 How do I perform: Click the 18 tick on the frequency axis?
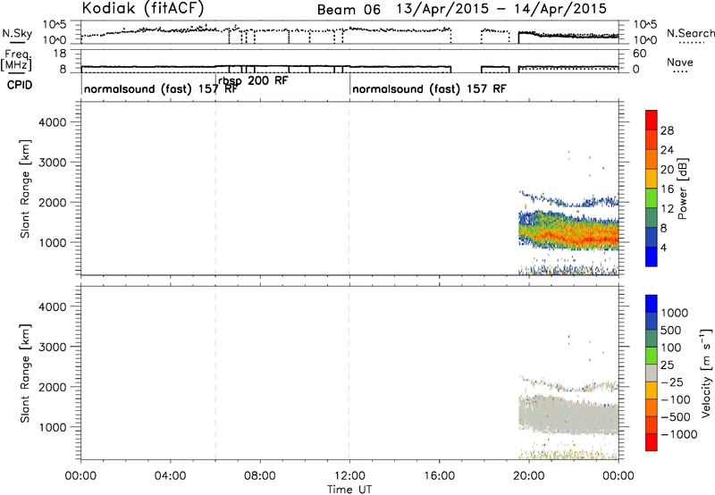[60, 54]
